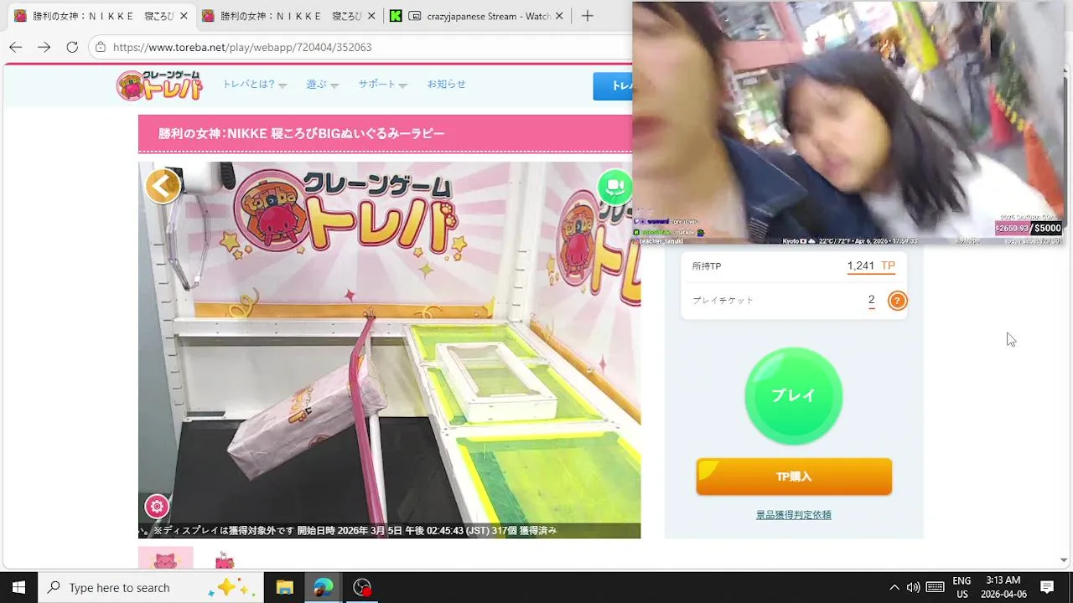Open the Windows Start menu
The width and height of the screenshot is (1073, 603).
(x=18, y=587)
